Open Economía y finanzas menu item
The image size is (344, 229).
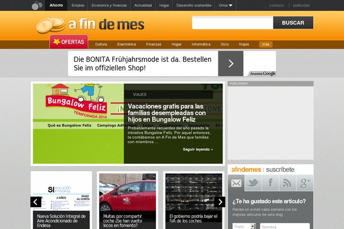(x=110, y=5)
